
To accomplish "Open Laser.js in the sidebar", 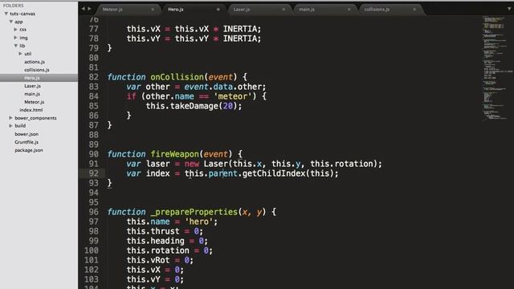I will pyautogui.click(x=32, y=86).
